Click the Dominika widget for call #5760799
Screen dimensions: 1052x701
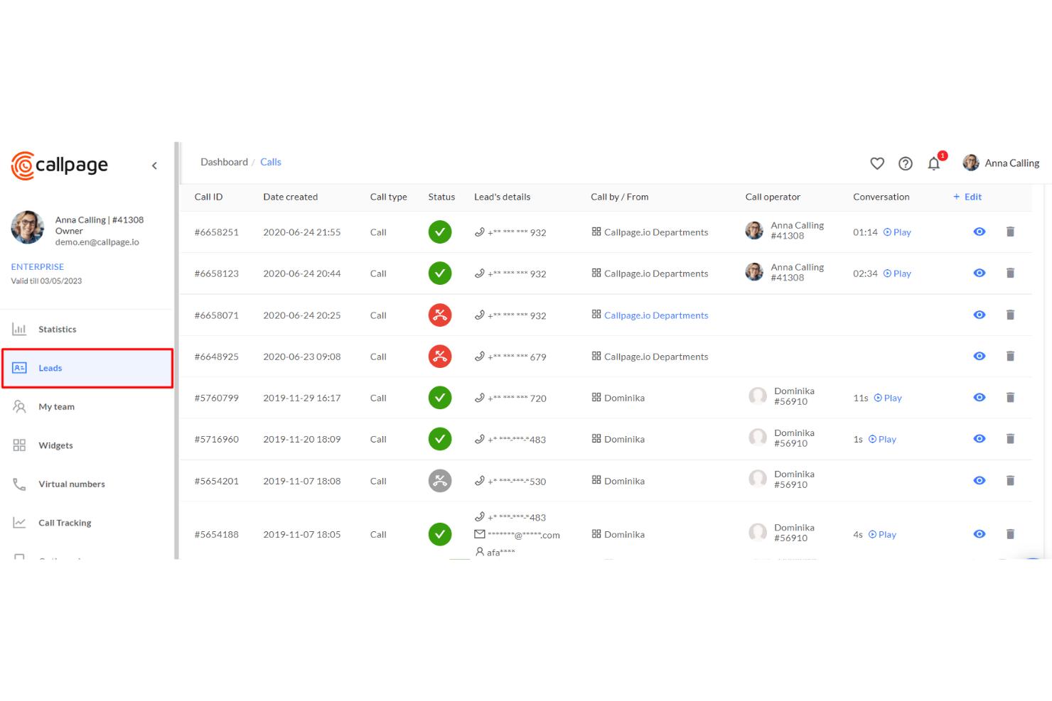click(x=624, y=398)
